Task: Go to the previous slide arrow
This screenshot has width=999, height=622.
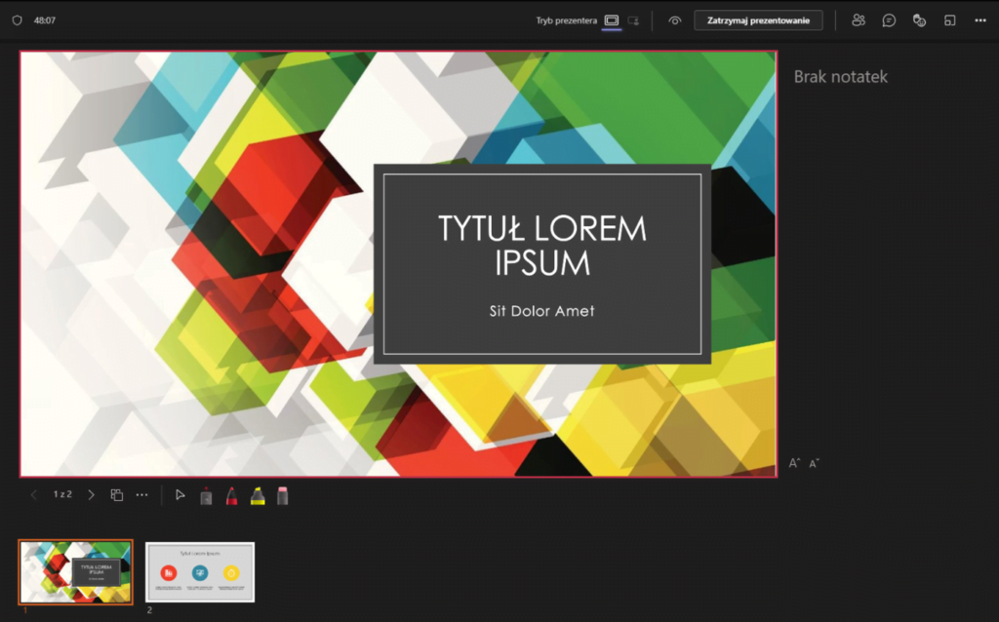Action: [34, 494]
